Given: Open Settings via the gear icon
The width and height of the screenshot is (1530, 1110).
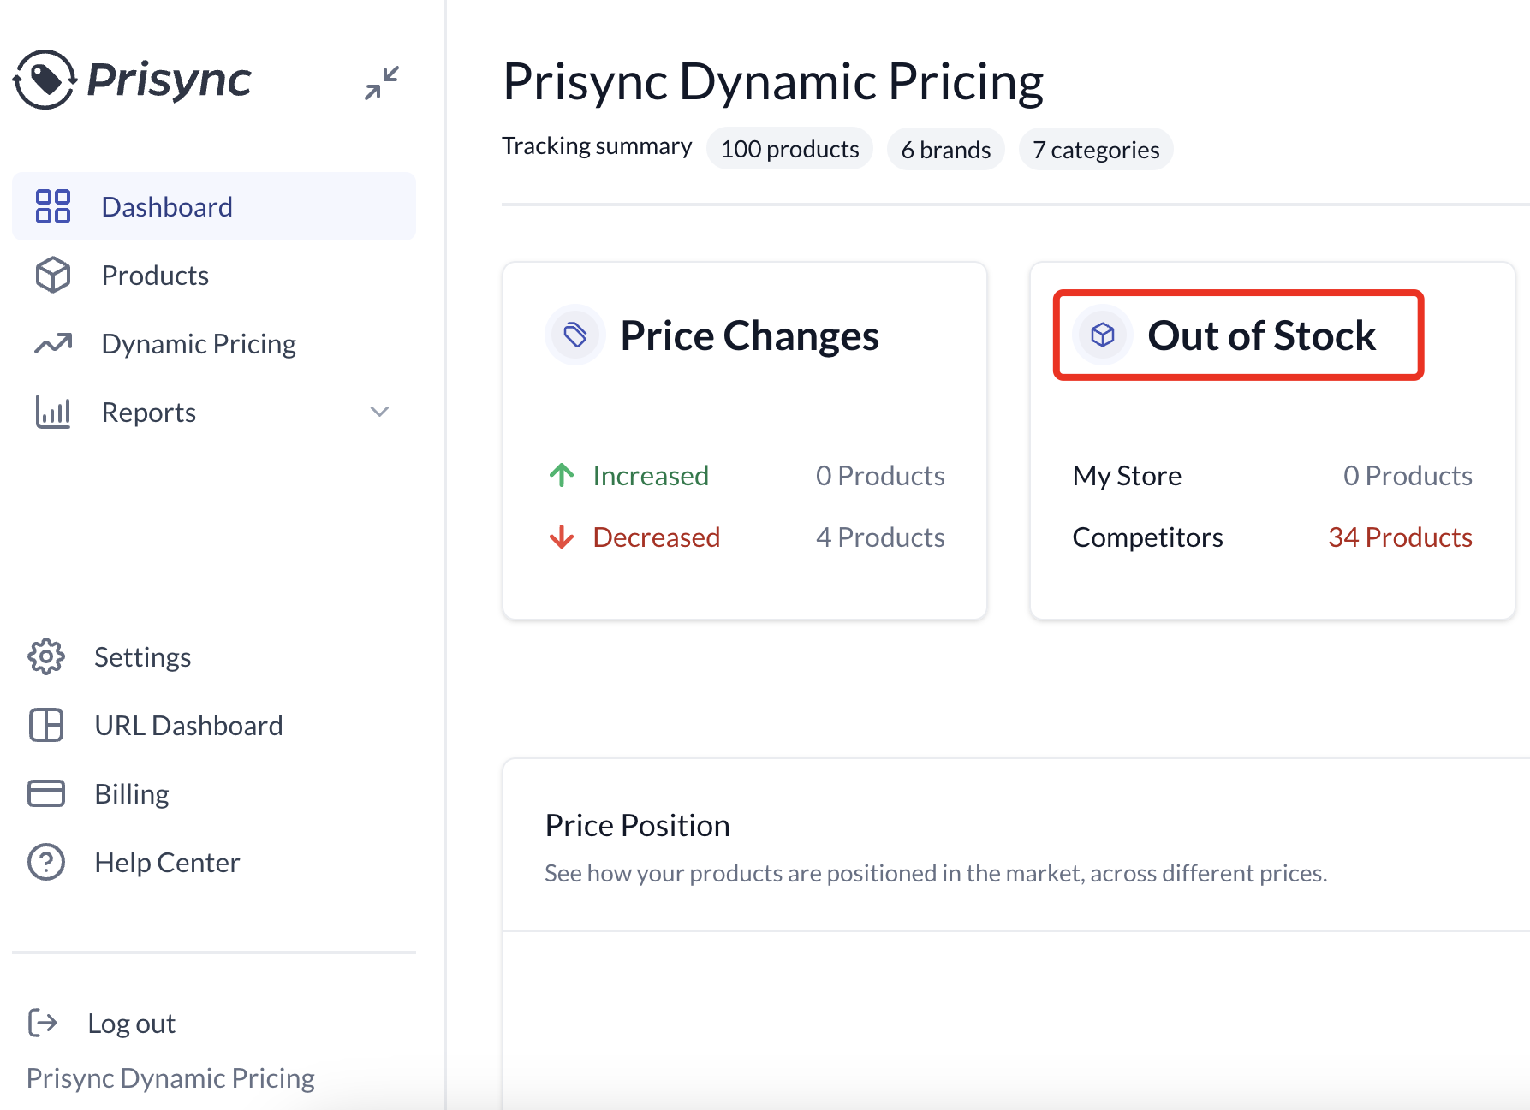Looking at the screenshot, I should 45,656.
